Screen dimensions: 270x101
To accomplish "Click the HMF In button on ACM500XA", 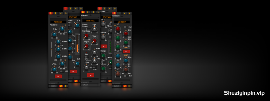I will pos(126,52).
